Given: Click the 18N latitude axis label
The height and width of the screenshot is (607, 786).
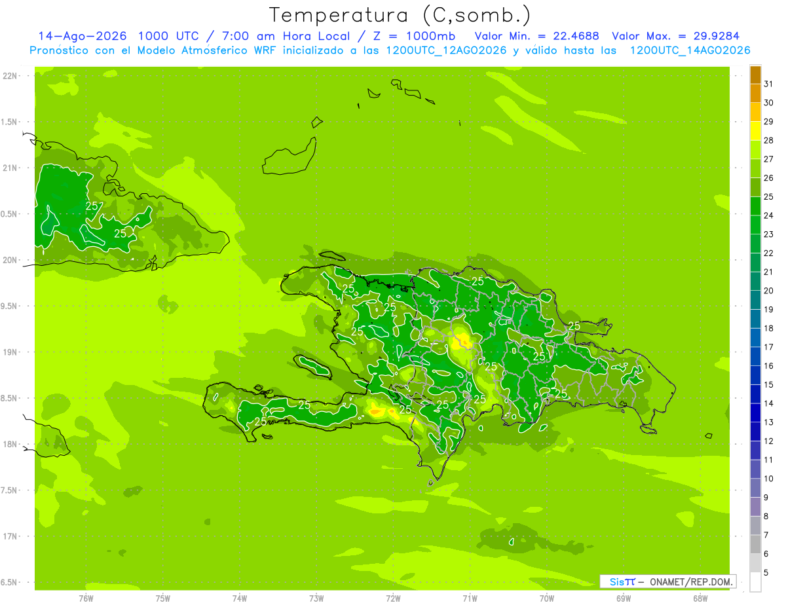Looking at the screenshot, I should click(x=10, y=444).
